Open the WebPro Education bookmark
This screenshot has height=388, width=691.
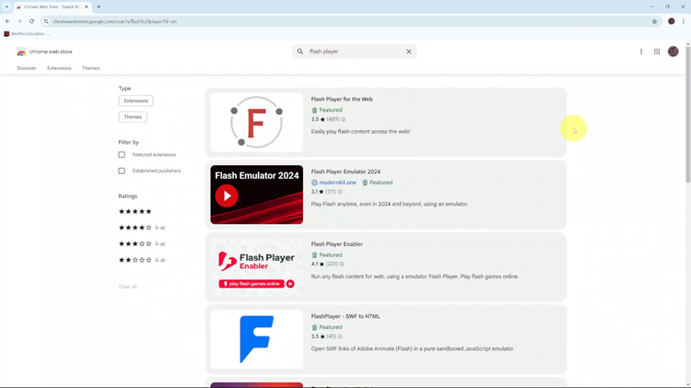[x=27, y=34]
